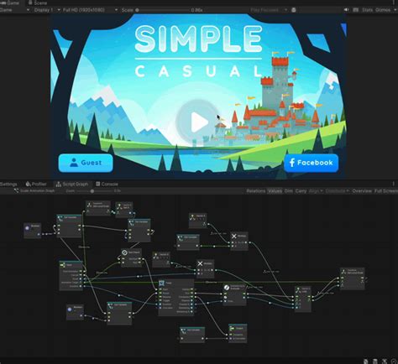398x364 pixels.
Task: Select the bottom Get Variable node next to Toggle
Action: pos(192,335)
